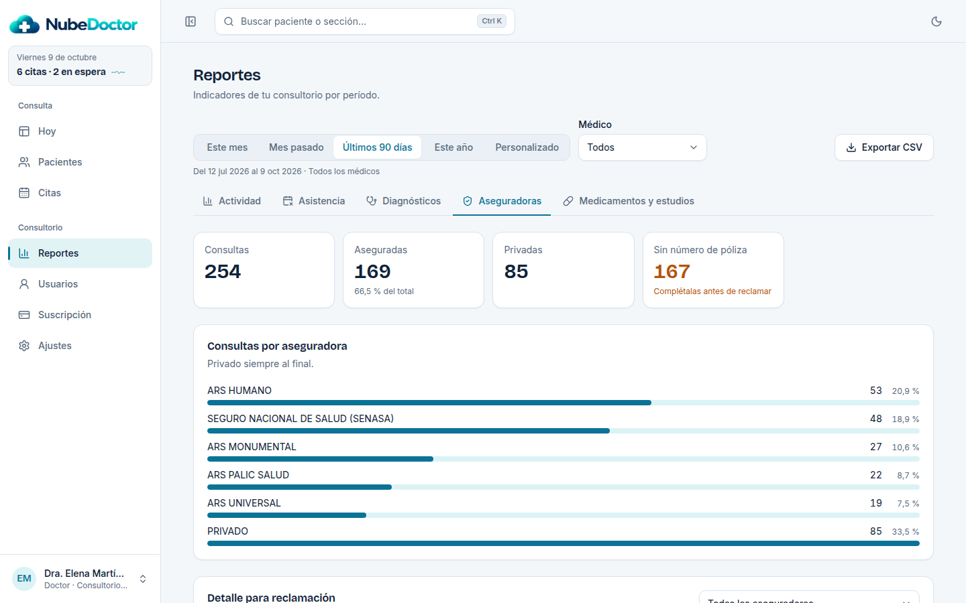Image resolution: width=966 pixels, height=603 pixels.
Task: Click the PRIVADO progress bar
Action: click(x=563, y=543)
